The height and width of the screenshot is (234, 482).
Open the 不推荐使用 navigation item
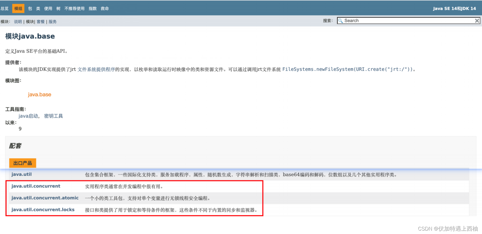coord(74,8)
